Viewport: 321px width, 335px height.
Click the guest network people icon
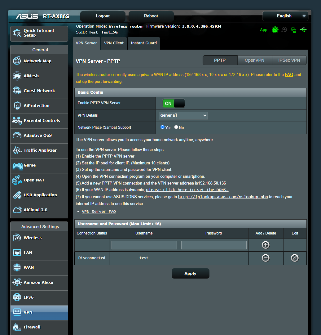pyautogui.click(x=284, y=30)
